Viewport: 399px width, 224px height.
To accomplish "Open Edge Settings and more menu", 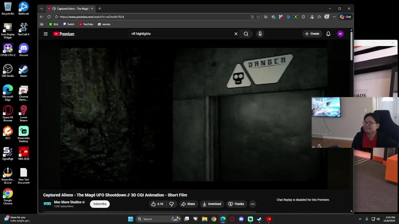I will [334, 17].
